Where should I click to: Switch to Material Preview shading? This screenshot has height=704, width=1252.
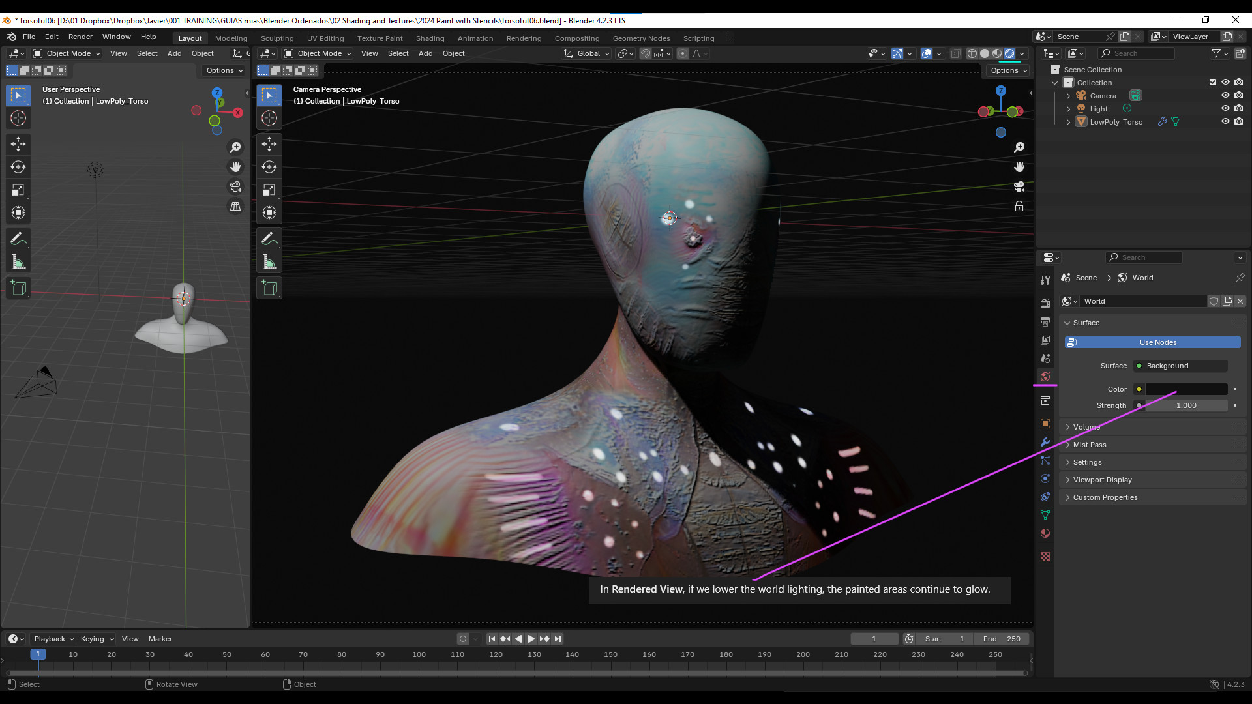click(x=997, y=53)
